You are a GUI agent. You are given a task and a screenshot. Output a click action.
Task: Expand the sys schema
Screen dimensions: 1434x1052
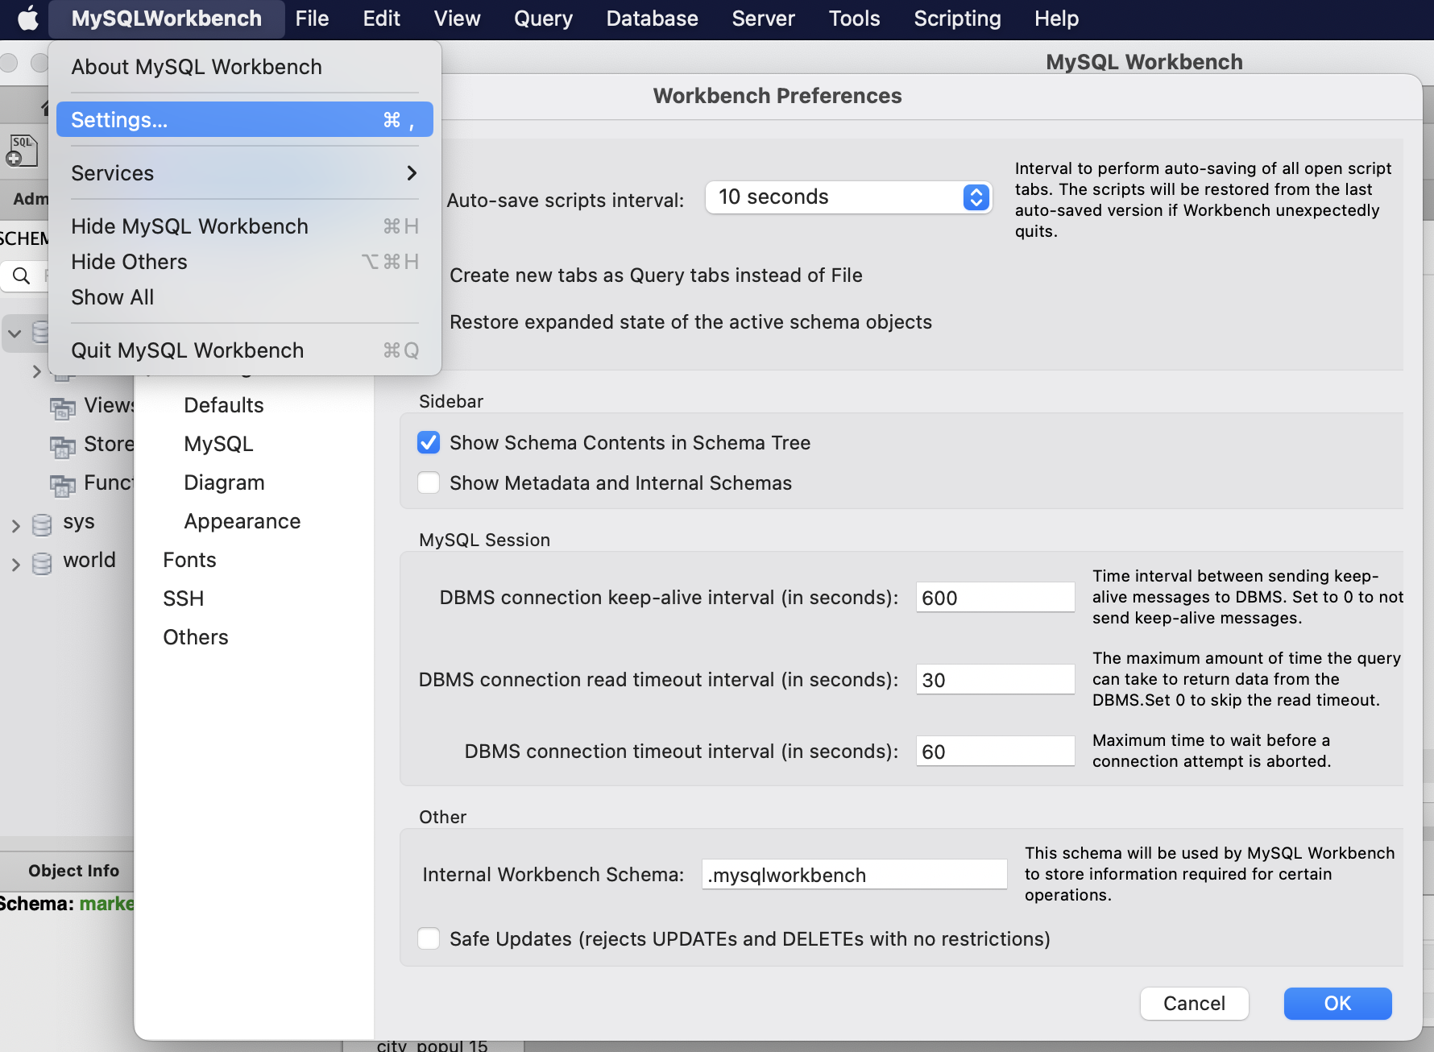click(15, 526)
